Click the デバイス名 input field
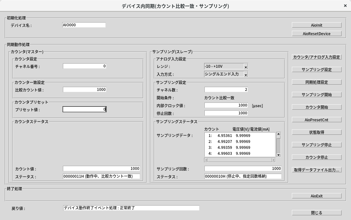351x220 pixels. click(84, 25)
